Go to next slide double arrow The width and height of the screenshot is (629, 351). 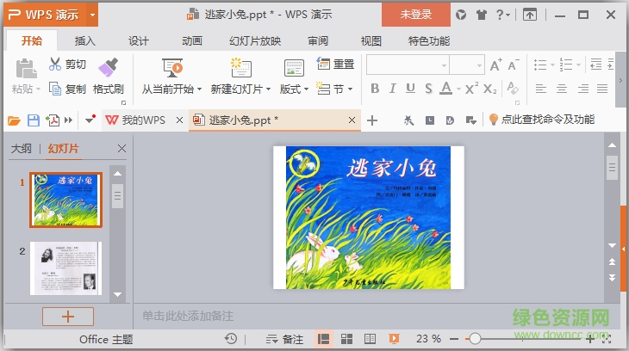click(612, 278)
